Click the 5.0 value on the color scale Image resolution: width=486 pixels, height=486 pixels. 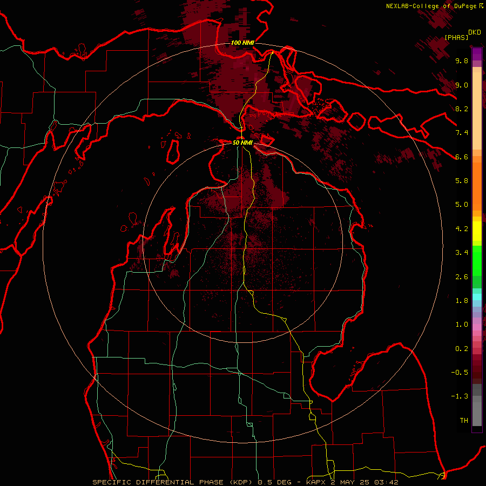[462, 205]
